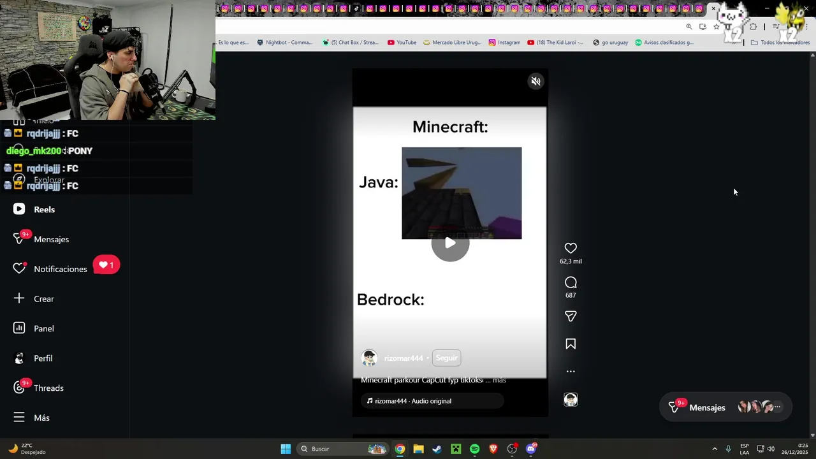The height and width of the screenshot is (459, 816).
Task: Open the audio thumbnail beside the reel
Action: (x=571, y=400)
